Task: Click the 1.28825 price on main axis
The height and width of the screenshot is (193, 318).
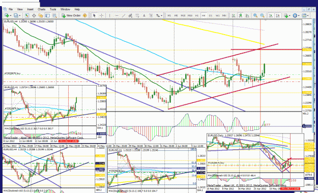Action: [x=307, y=24]
